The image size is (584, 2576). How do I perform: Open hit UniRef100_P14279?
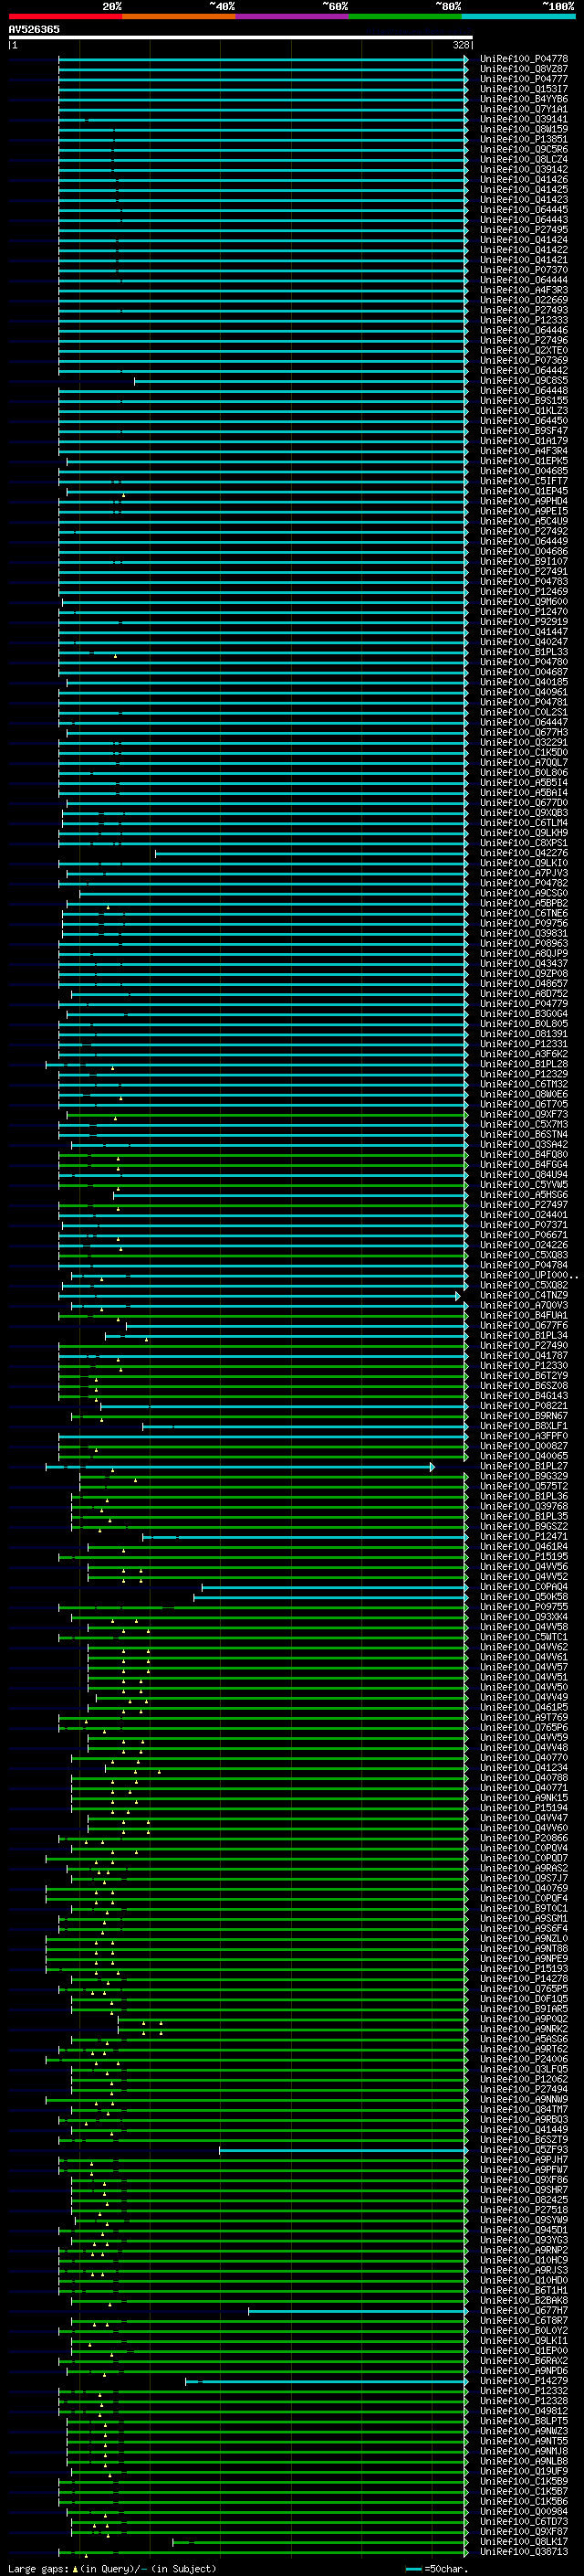coord(524,2380)
